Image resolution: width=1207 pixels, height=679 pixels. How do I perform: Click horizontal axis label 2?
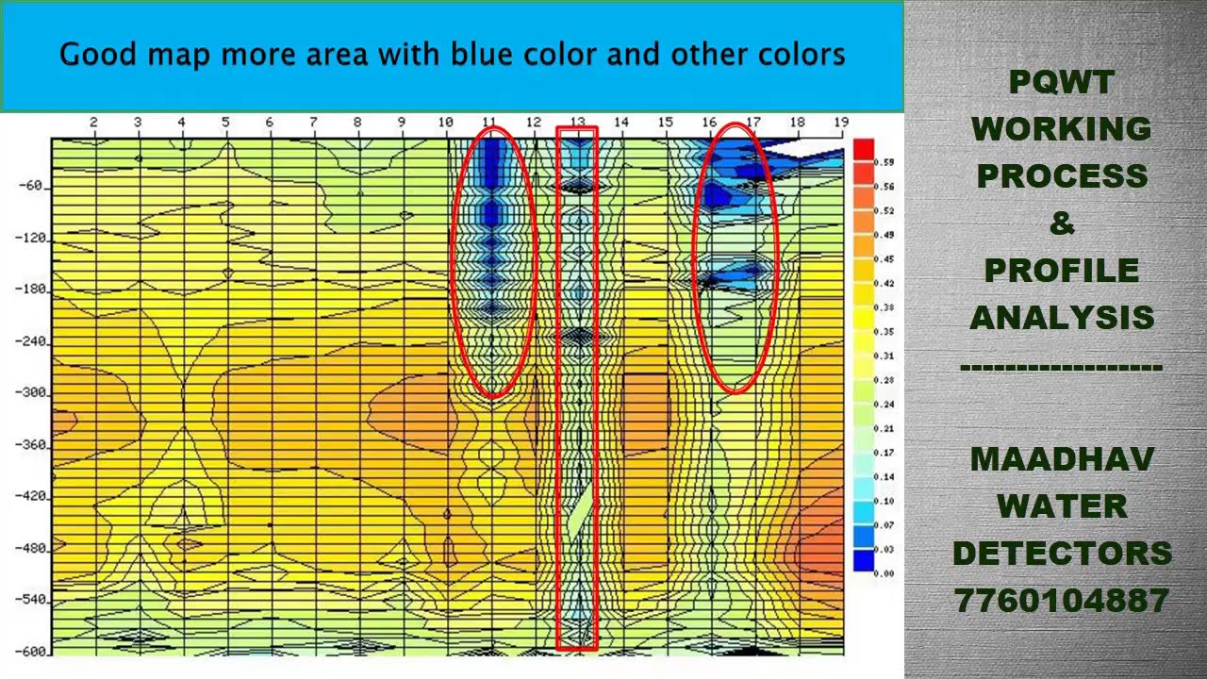[93, 123]
